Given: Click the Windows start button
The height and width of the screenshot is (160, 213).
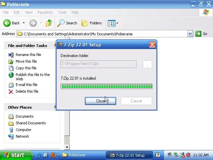Looking at the screenshot, I should click(x=16, y=155).
